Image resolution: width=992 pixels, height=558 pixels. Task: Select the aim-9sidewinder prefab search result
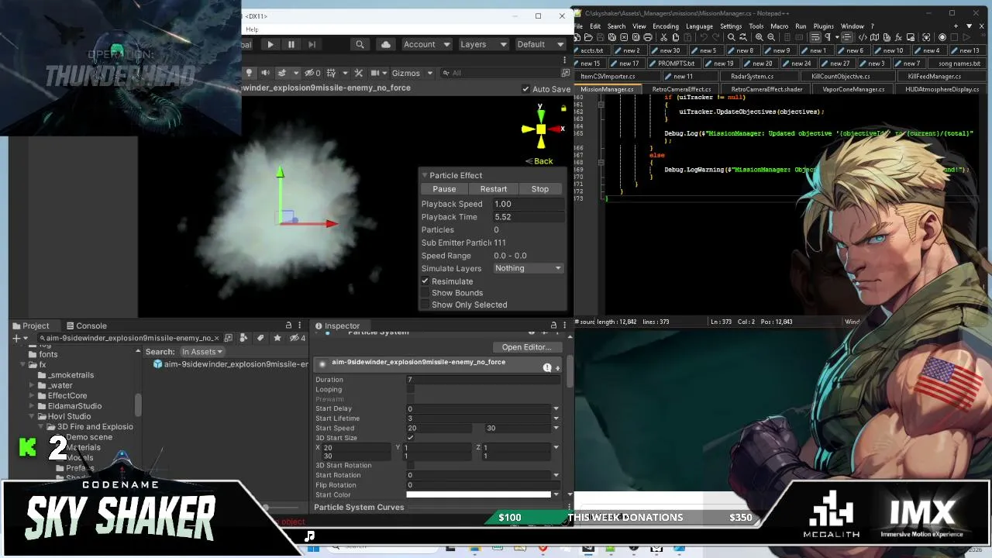(x=231, y=364)
